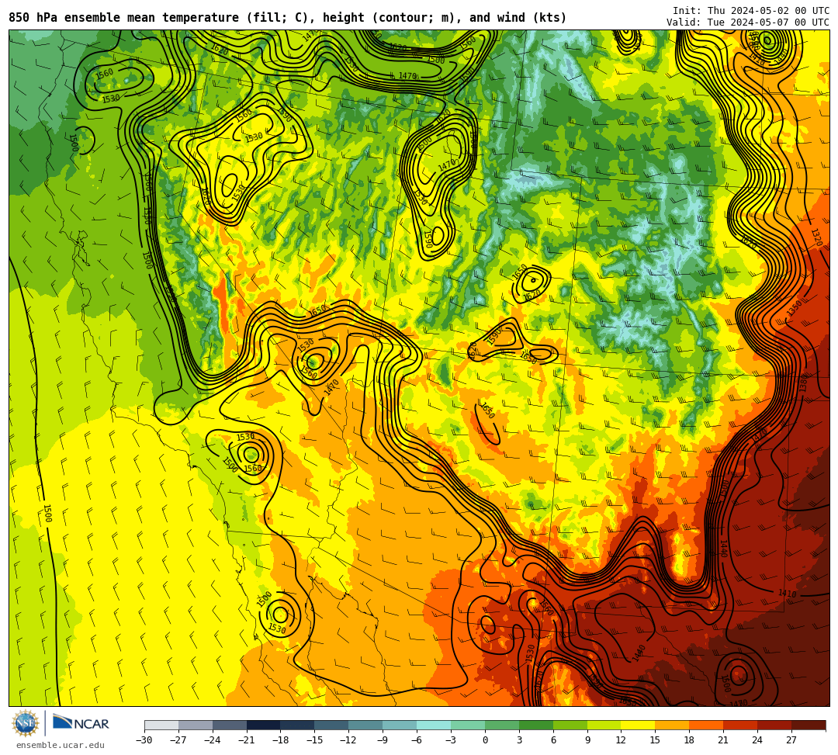Pick the colorbar segment between 6 and 9
The width and height of the screenshot is (838, 755).
point(570,725)
